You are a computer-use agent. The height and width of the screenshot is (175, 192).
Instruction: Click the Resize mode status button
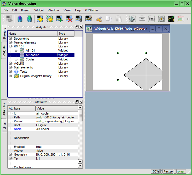(168, 171)
